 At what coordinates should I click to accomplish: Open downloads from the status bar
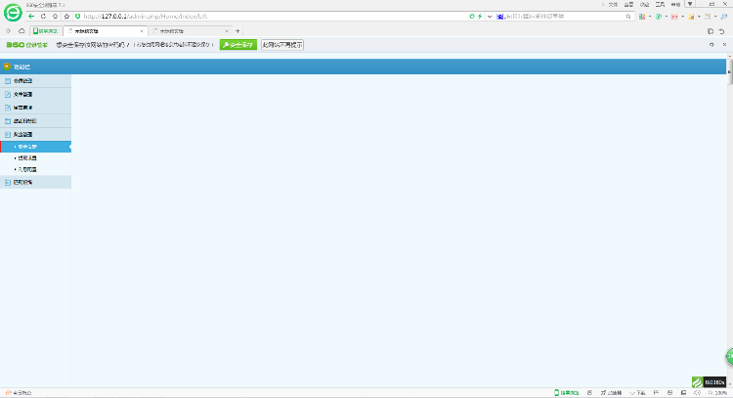pyautogui.click(x=637, y=393)
